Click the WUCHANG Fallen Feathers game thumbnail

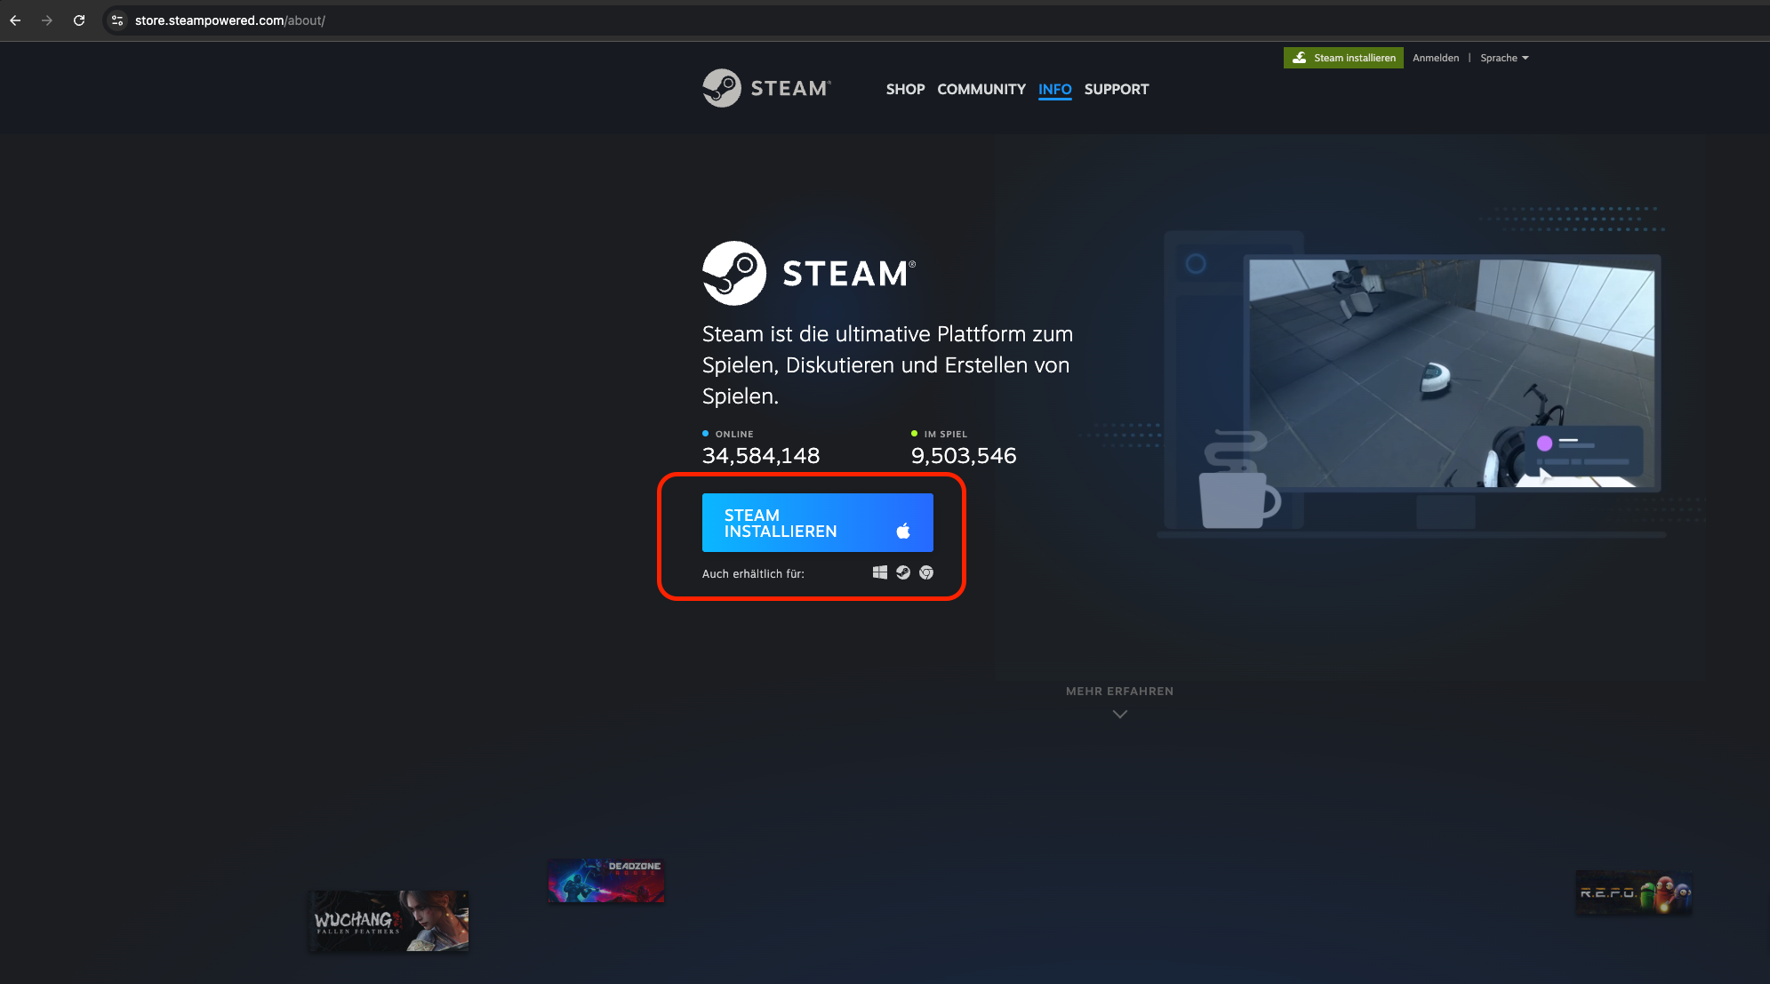(388, 921)
